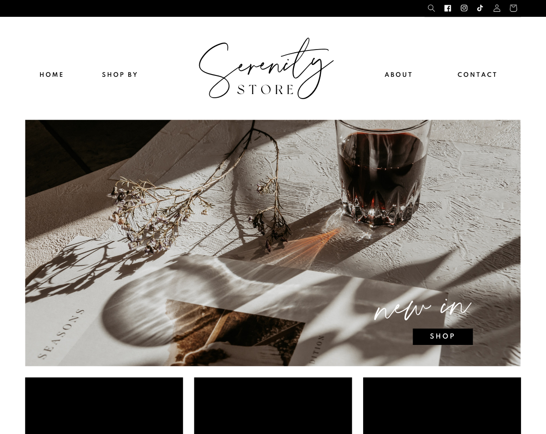View the shopping cart icon

click(513, 8)
